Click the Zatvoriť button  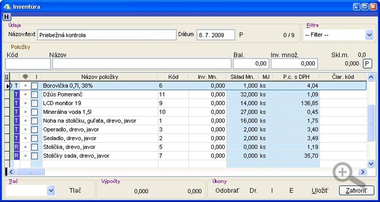click(x=356, y=191)
